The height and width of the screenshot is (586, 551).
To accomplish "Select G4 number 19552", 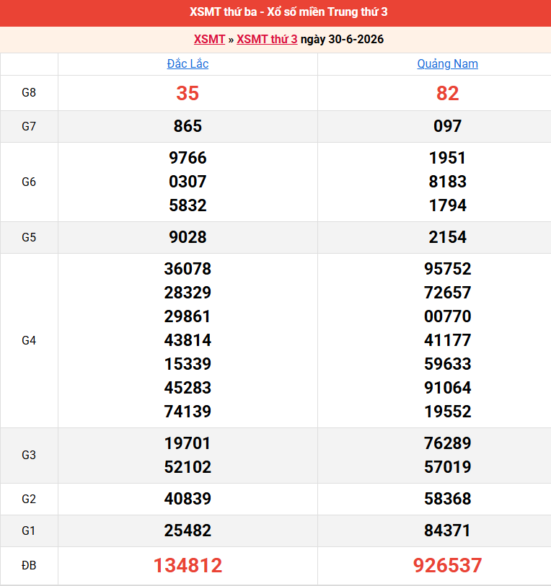I will [447, 412].
